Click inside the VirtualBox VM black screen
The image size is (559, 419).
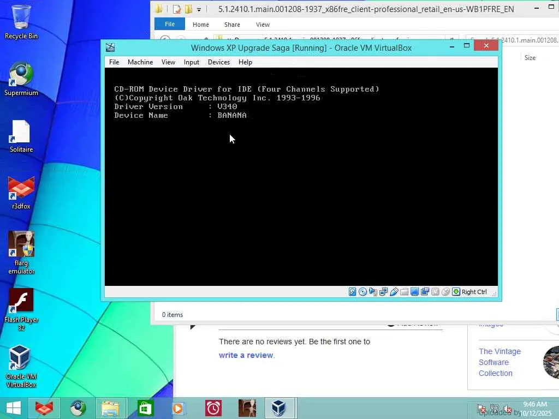click(x=301, y=177)
